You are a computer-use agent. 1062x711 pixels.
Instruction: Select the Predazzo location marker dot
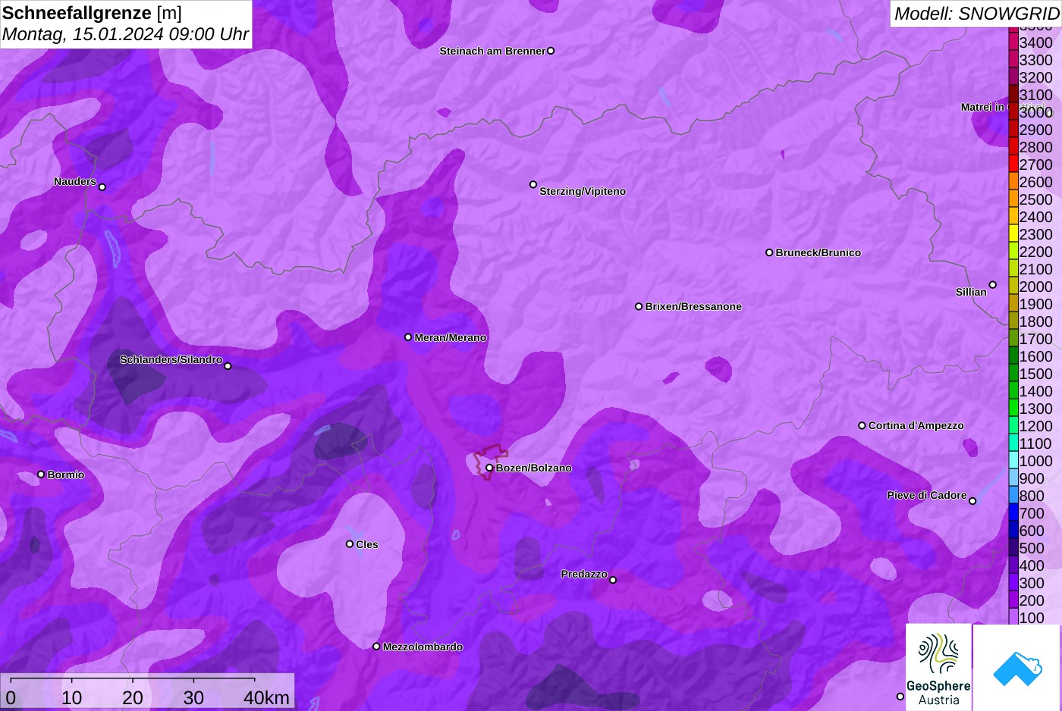[613, 580]
